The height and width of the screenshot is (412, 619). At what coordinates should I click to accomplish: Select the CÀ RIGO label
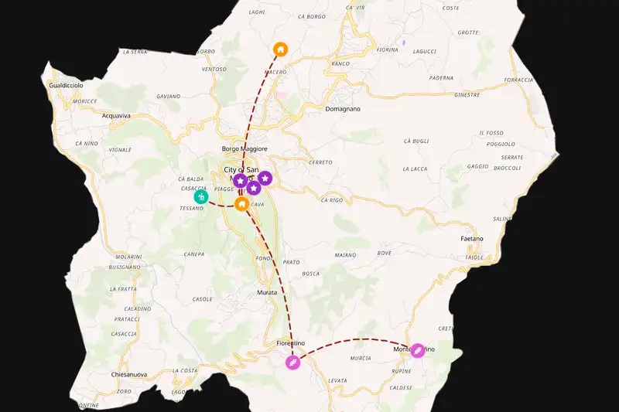tap(332, 200)
